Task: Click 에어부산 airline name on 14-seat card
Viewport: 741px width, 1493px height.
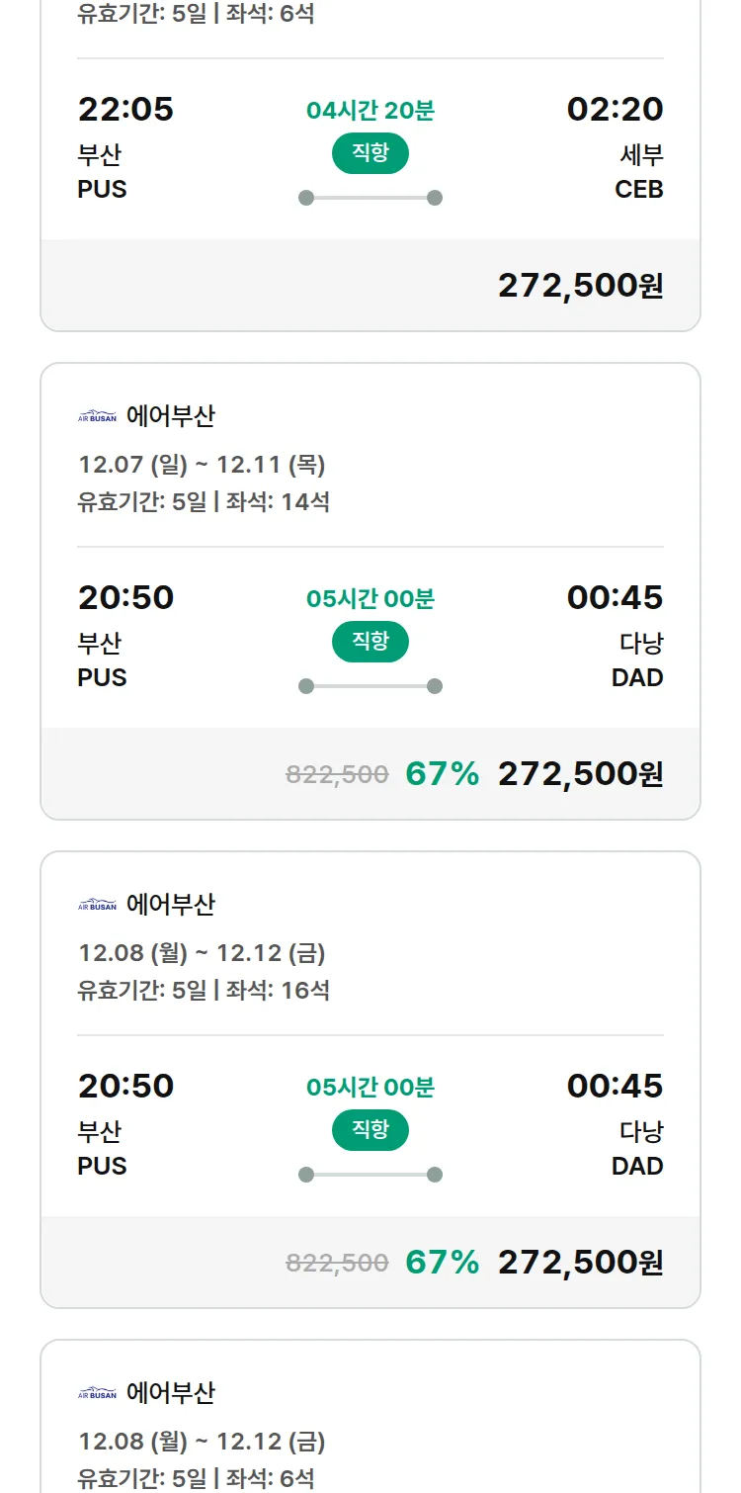Action: (x=170, y=416)
